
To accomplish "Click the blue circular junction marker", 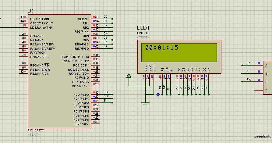I will tap(158, 95).
